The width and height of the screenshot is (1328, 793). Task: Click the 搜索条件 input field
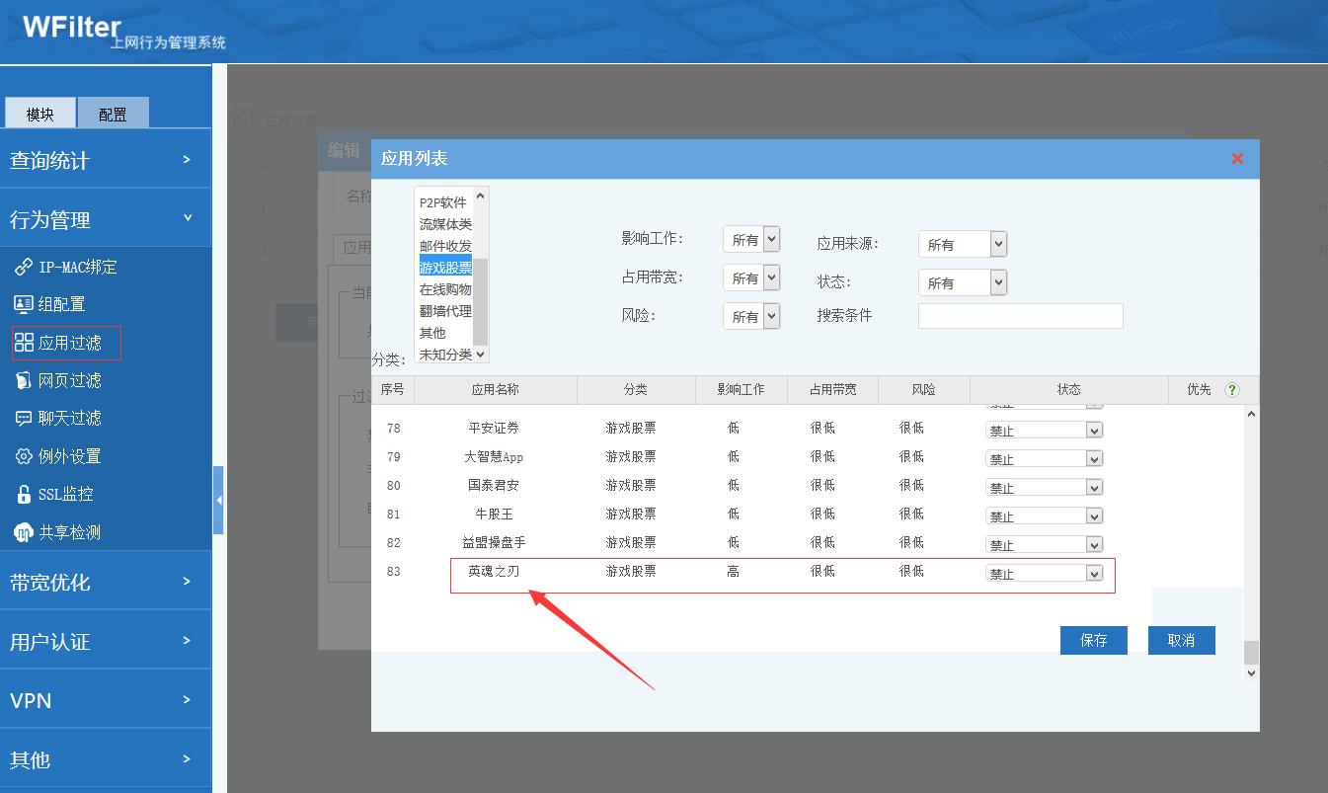(1021, 316)
